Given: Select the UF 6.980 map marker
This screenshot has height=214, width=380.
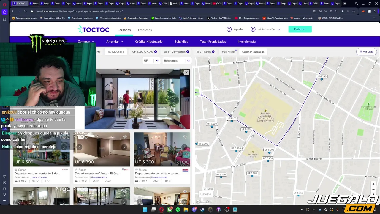Looking at the screenshot, I should pyautogui.click(x=252, y=173).
